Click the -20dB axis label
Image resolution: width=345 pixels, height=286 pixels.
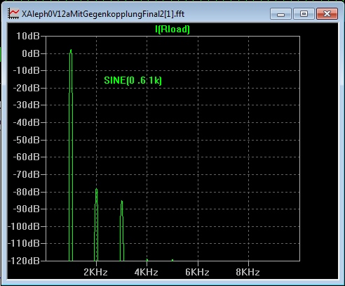[x=26, y=89]
